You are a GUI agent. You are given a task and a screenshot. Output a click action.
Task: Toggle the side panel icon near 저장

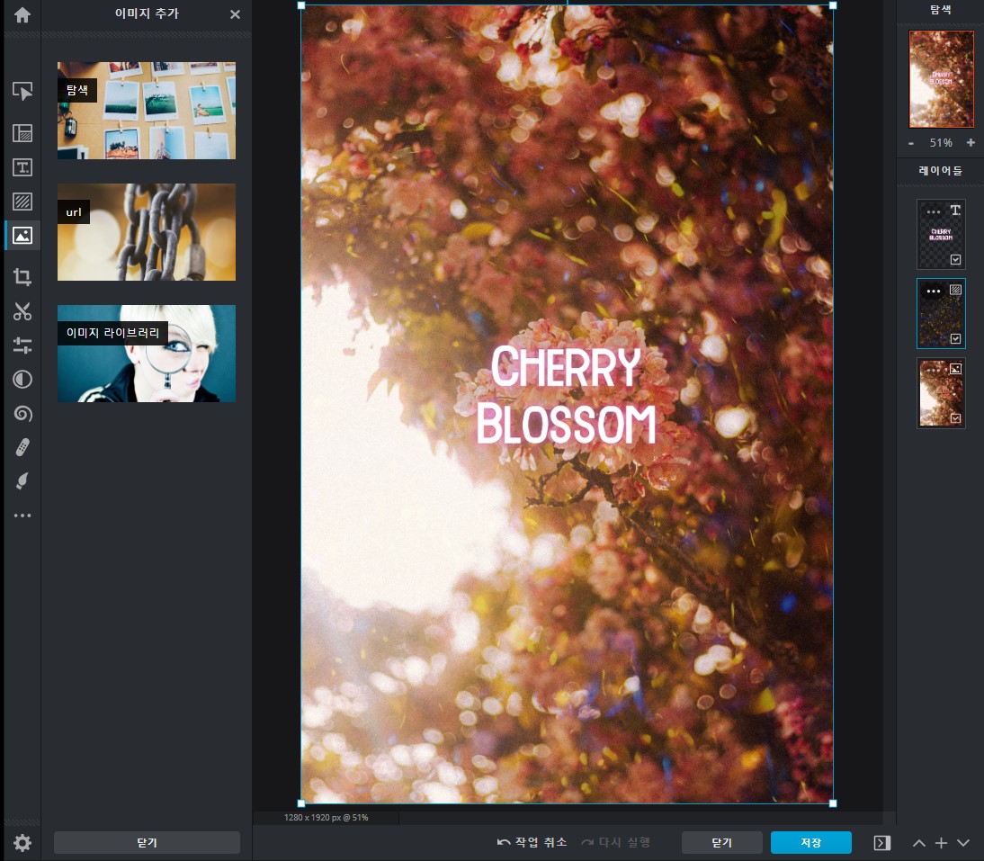point(881,842)
